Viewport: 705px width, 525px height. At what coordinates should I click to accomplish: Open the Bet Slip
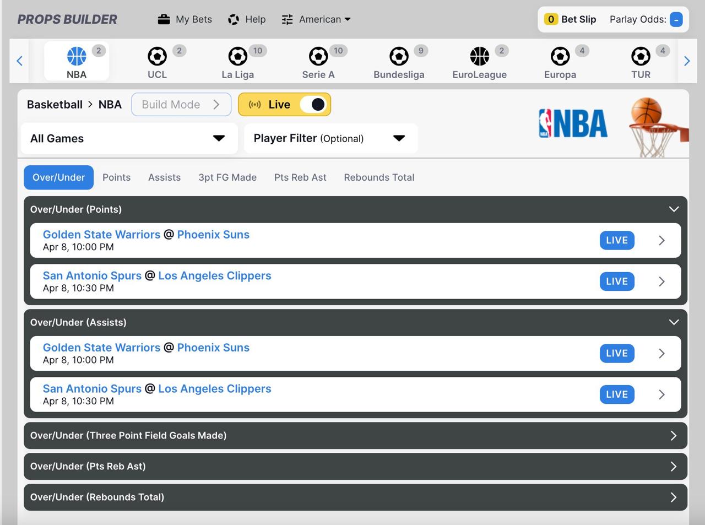[578, 19]
